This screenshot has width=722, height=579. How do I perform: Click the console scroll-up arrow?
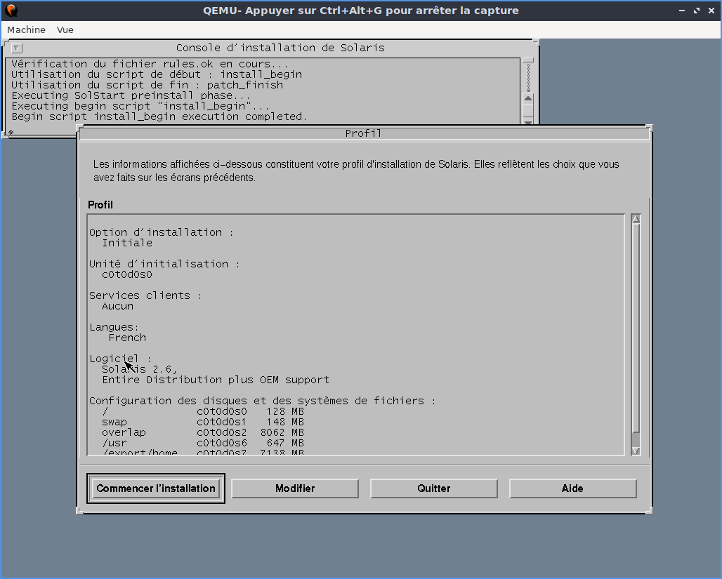[528, 98]
